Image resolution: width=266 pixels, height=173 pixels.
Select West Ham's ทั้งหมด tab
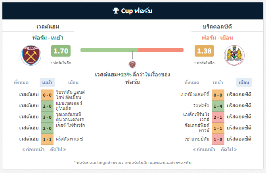(x=21, y=82)
